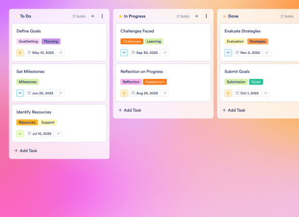Open the Jul 15, 2025 due date
299x217 pixels.
pyautogui.click(x=39, y=134)
